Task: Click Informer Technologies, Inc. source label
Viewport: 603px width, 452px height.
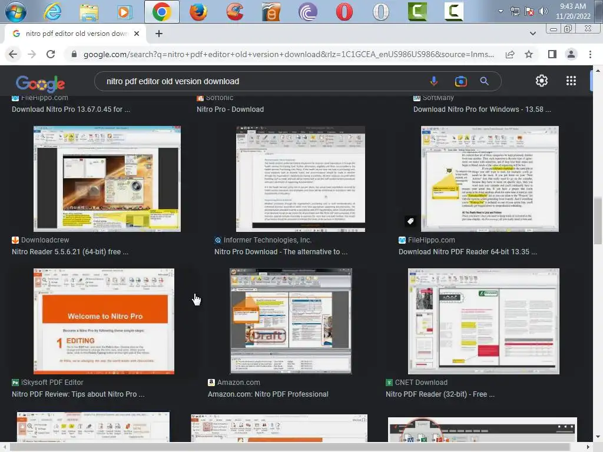Action: tap(267, 240)
